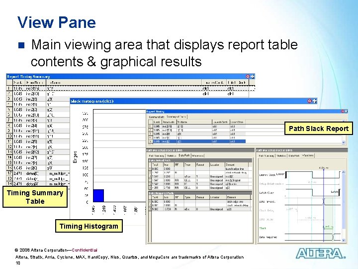Open the Command Info tab in Report Timing
The image size is (358, 269).
[157, 117]
